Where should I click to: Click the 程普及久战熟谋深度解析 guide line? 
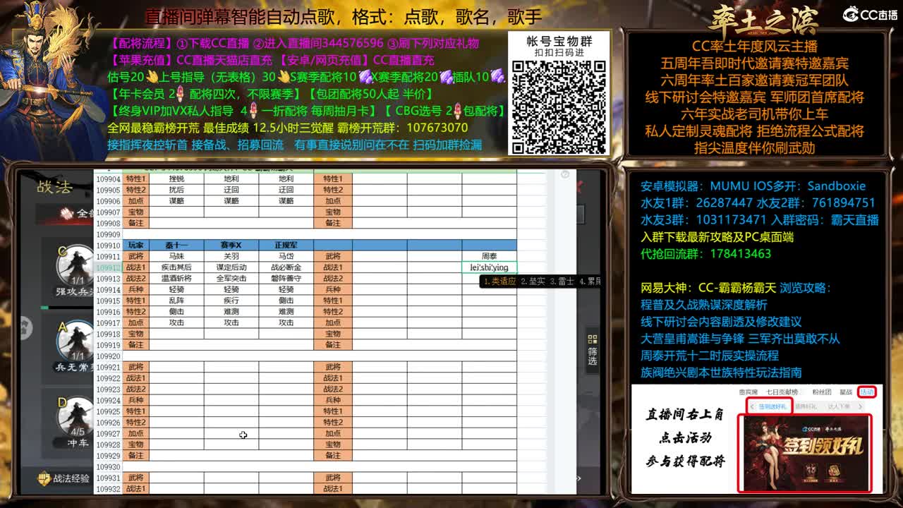pos(704,305)
